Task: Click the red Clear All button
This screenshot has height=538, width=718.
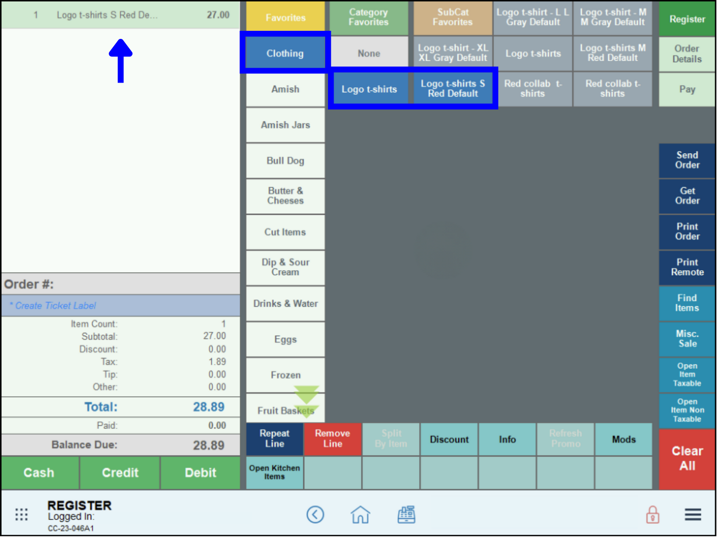Action: coord(687,459)
